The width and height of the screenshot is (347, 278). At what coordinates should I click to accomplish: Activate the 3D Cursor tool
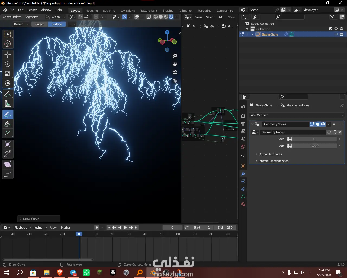tap(8, 44)
